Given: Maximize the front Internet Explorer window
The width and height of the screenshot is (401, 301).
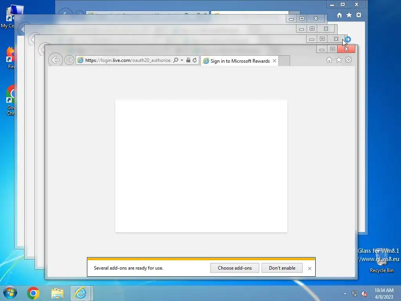Looking at the screenshot, I should click(332, 49).
